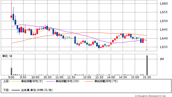
Task: Click the 1M volume axis label
Action: [162, 59]
